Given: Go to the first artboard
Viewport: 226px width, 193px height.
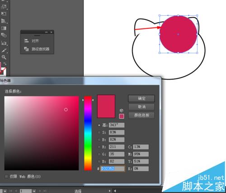Looking at the screenshot, I should tap(10, 191).
